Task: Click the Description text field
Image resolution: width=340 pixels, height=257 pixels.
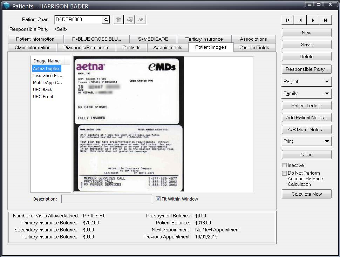Action: (107, 199)
